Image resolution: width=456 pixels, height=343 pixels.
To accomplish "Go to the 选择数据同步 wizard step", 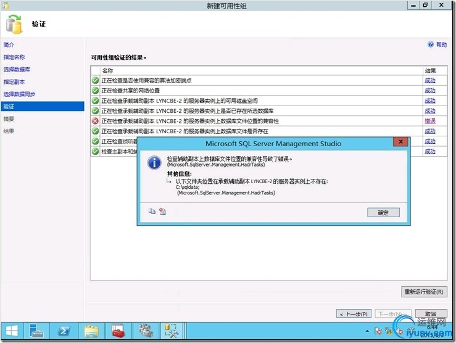I will pos(19,94).
